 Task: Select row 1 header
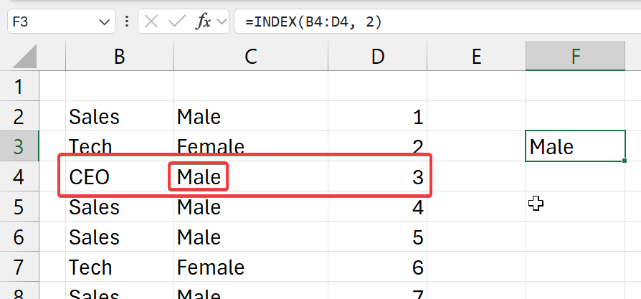19,87
